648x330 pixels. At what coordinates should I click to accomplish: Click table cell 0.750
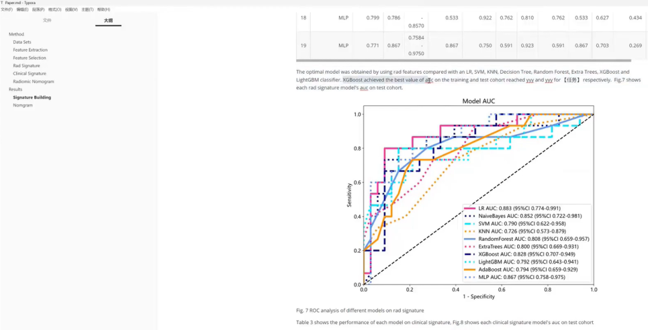(x=485, y=46)
